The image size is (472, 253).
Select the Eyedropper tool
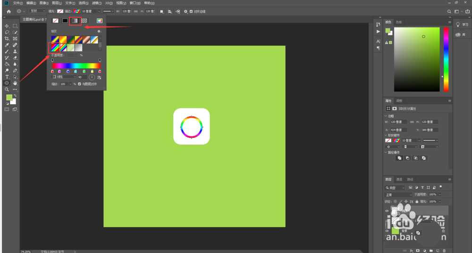click(x=7, y=45)
